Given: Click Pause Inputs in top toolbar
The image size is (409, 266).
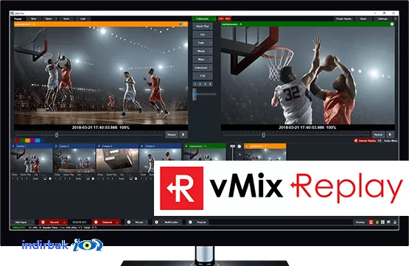Looking at the screenshot, I should (x=343, y=18).
